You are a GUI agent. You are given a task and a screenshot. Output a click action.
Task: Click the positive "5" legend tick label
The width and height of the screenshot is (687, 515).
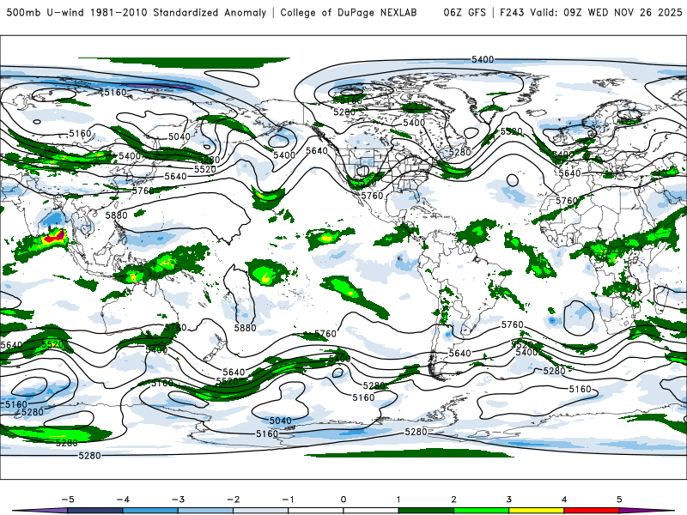coord(619,500)
